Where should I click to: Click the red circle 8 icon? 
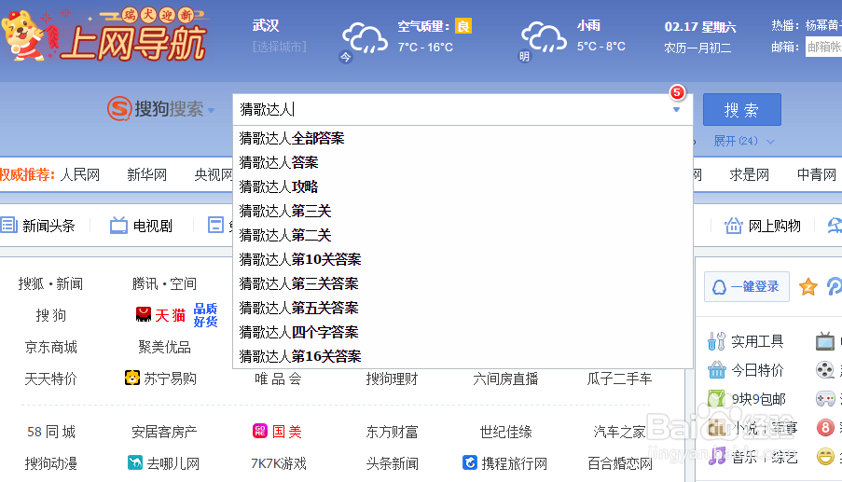tap(825, 428)
